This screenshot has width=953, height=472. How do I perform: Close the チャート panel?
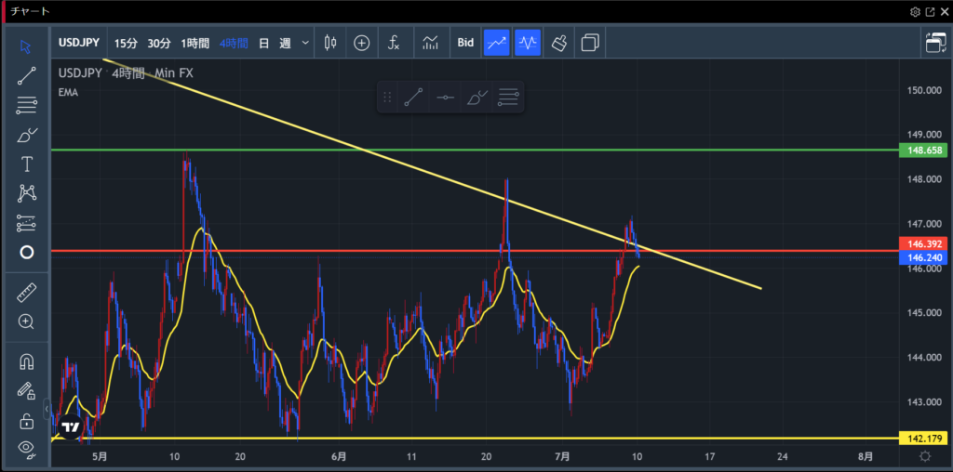tap(944, 11)
